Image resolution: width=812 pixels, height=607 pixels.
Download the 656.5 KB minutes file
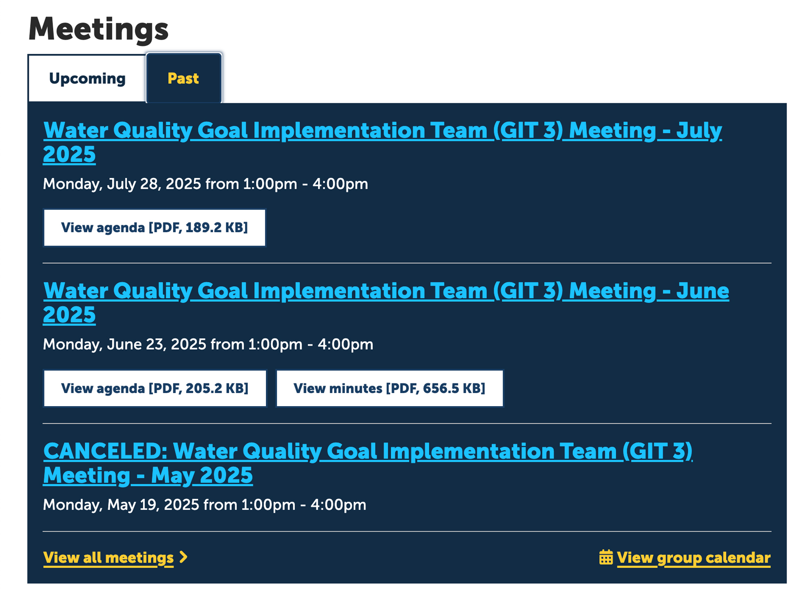(x=389, y=388)
